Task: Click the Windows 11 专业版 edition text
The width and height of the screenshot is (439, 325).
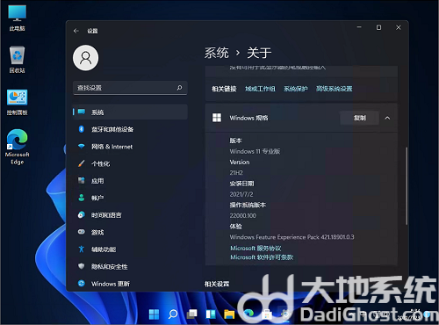Action: [x=255, y=151]
